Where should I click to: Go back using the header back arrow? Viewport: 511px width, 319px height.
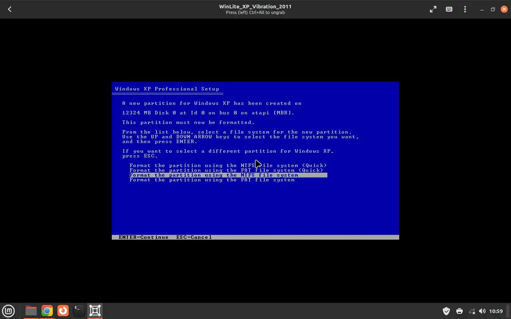(10, 9)
